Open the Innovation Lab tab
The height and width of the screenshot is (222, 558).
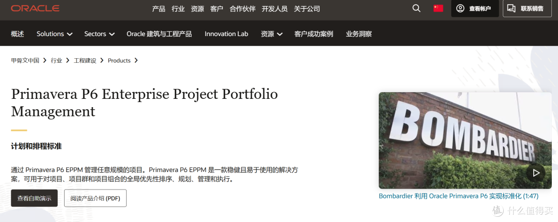click(226, 34)
